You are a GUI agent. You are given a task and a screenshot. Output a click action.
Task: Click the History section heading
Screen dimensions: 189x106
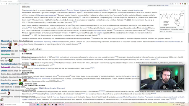[26, 7]
